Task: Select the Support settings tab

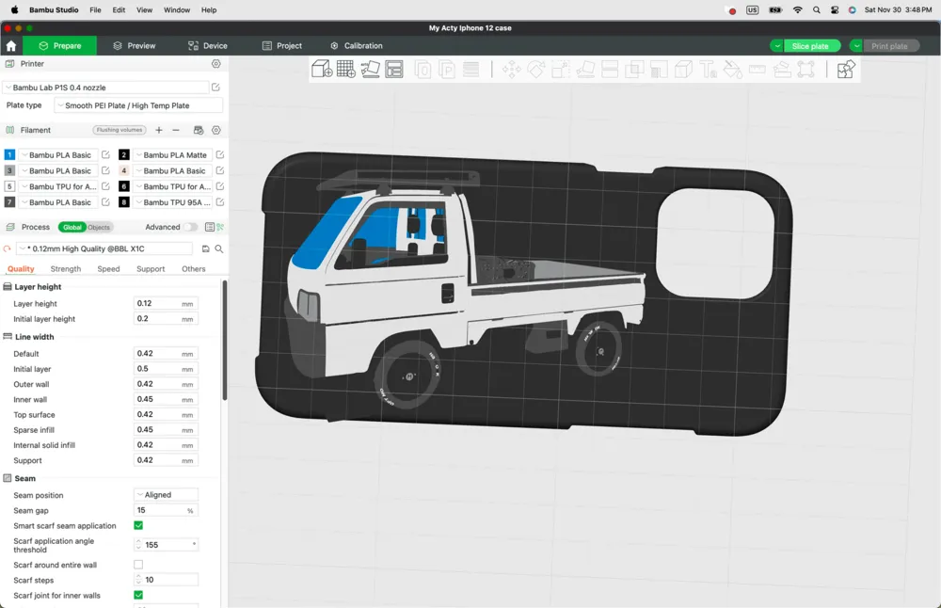Action: click(x=151, y=269)
